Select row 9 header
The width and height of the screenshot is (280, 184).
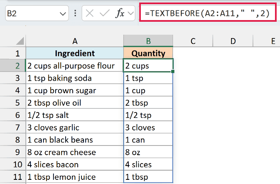(13, 152)
